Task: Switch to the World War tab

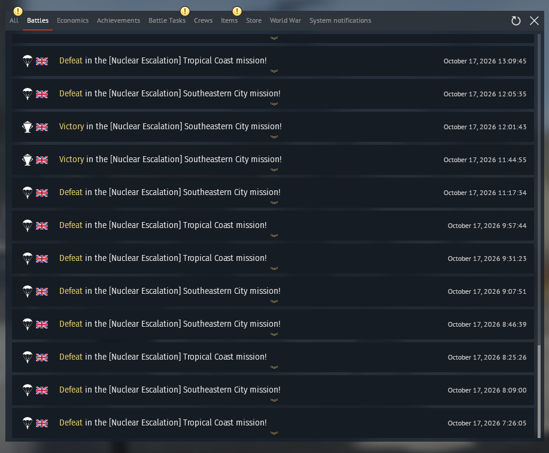Action: (x=286, y=21)
